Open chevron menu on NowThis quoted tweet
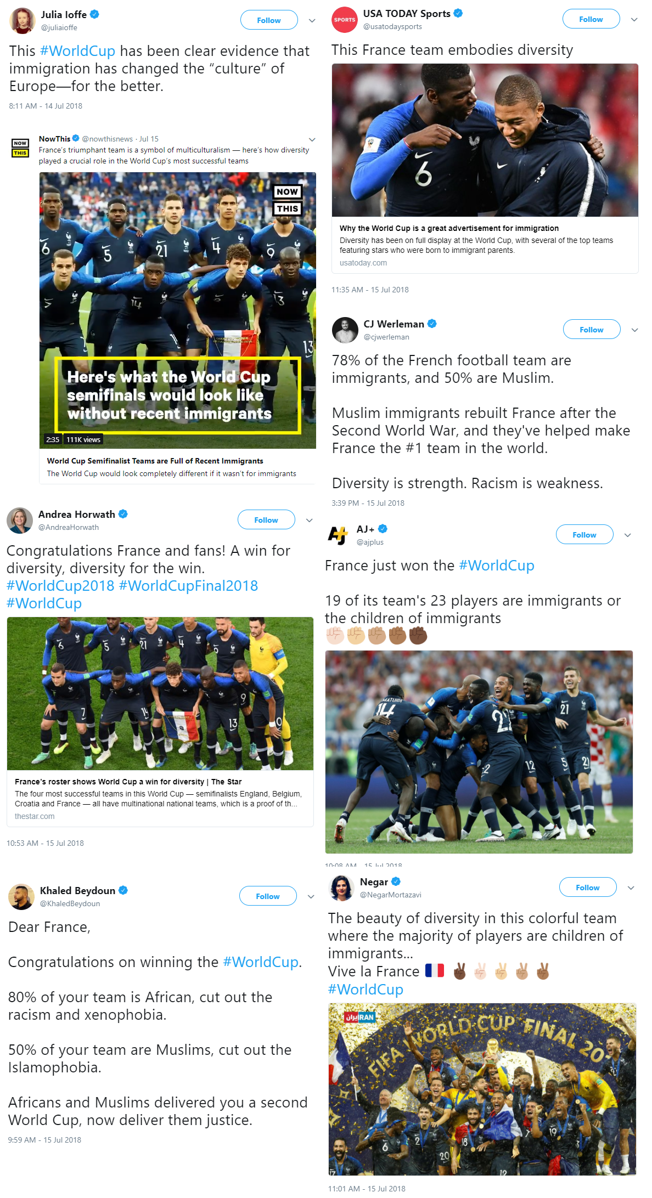This screenshot has width=652, height=1198. 312,139
